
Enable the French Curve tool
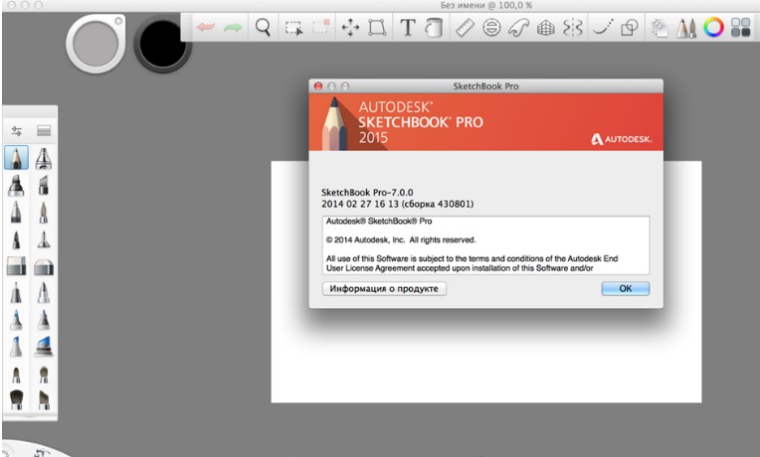click(518, 28)
